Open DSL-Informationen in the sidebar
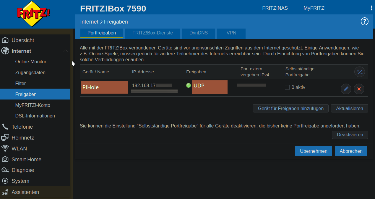The height and width of the screenshot is (199, 375). pyautogui.click(x=35, y=116)
